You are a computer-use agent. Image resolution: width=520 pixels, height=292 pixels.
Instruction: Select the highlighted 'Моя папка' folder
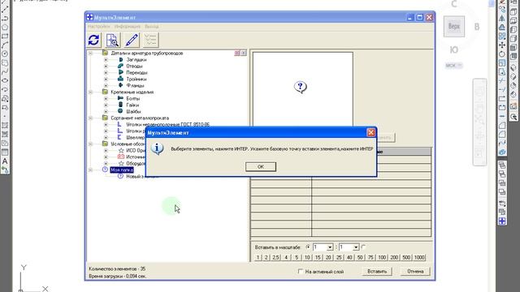click(122, 170)
